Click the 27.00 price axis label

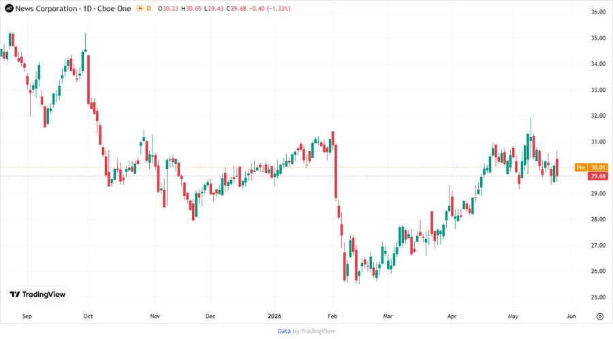point(598,245)
